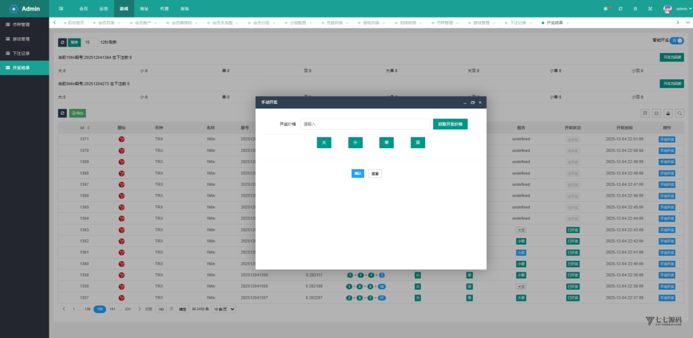Image resolution: width=693 pixels, height=338 pixels.
Task: Click the 获取开奖价格 button in dialog
Action: click(450, 124)
